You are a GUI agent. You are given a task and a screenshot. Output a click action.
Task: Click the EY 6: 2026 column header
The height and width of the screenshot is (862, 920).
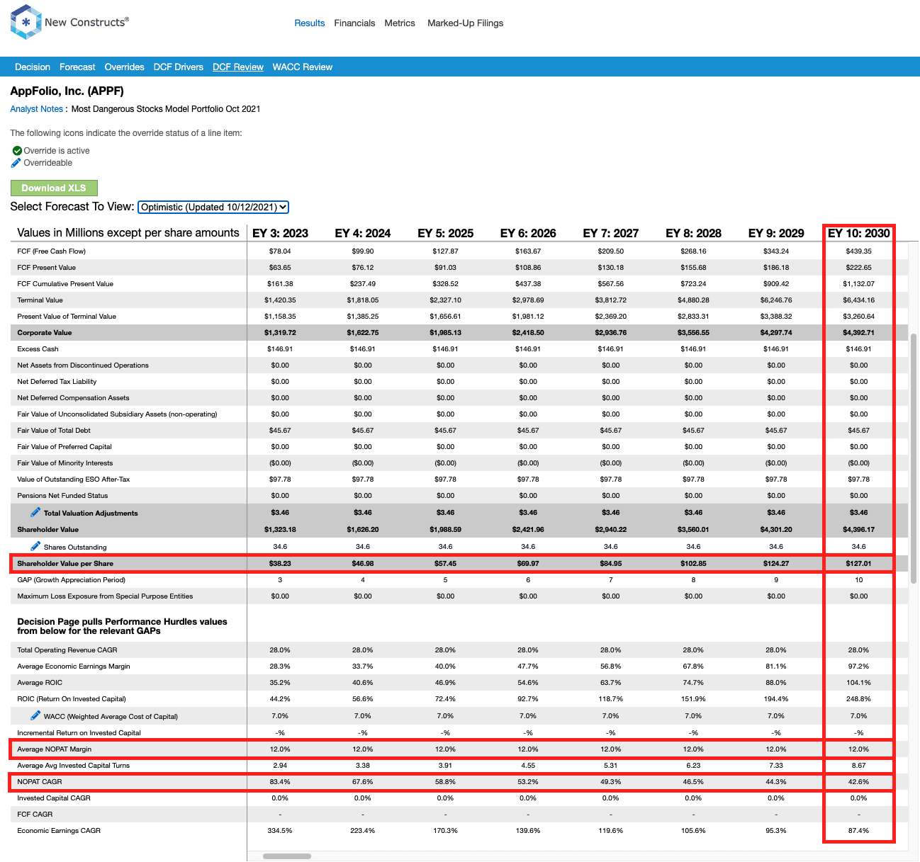pos(528,233)
